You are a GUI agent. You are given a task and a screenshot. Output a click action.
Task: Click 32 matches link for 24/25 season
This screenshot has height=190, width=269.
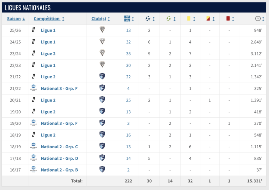(x=128, y=42)
